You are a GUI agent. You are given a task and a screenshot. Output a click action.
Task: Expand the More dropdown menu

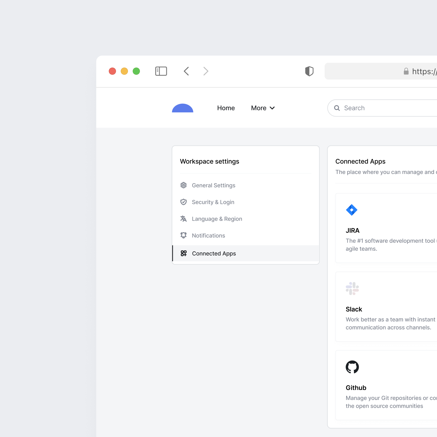[x=263, y=108]
